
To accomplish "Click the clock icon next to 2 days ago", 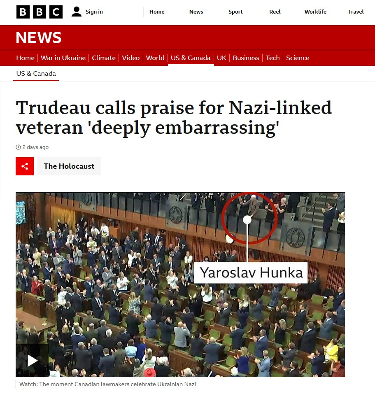I will [18, 147].
